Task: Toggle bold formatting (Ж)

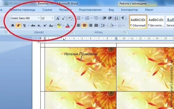Action: click(x=13, y=25)
